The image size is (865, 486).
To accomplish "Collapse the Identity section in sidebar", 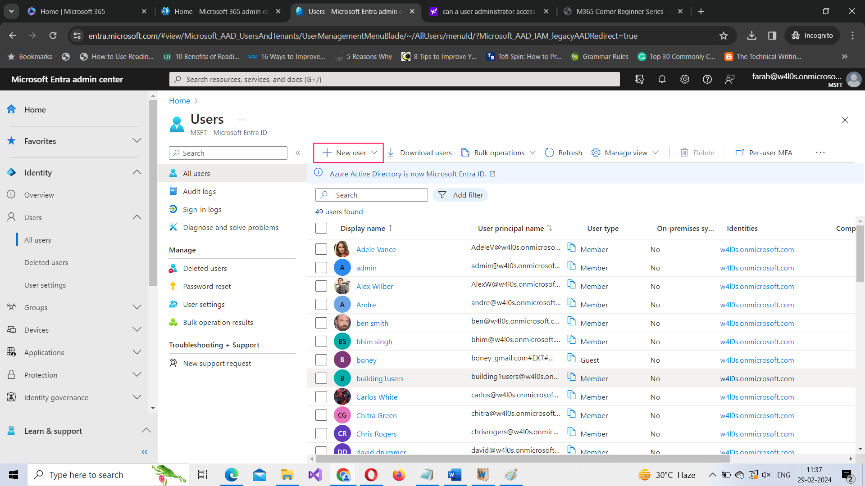I will click(137, 172).
